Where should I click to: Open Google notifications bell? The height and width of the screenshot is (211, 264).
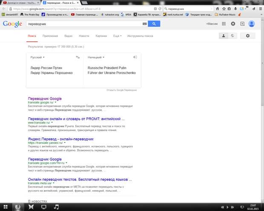(x=233, y=24)
